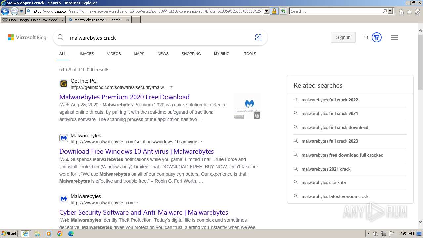
Task: Open the MY BING tab
Action: point(222,54)
